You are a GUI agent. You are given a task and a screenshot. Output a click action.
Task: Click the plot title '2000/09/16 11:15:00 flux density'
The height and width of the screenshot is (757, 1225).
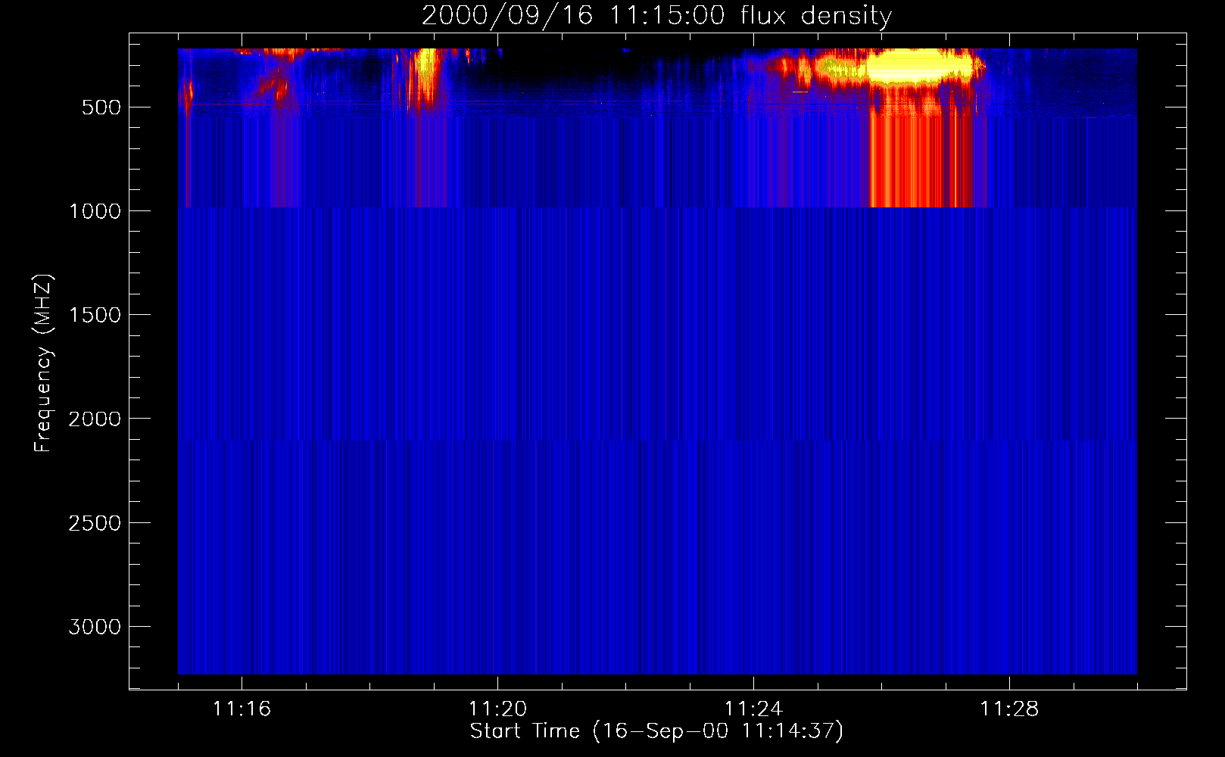tap(656, 16)
